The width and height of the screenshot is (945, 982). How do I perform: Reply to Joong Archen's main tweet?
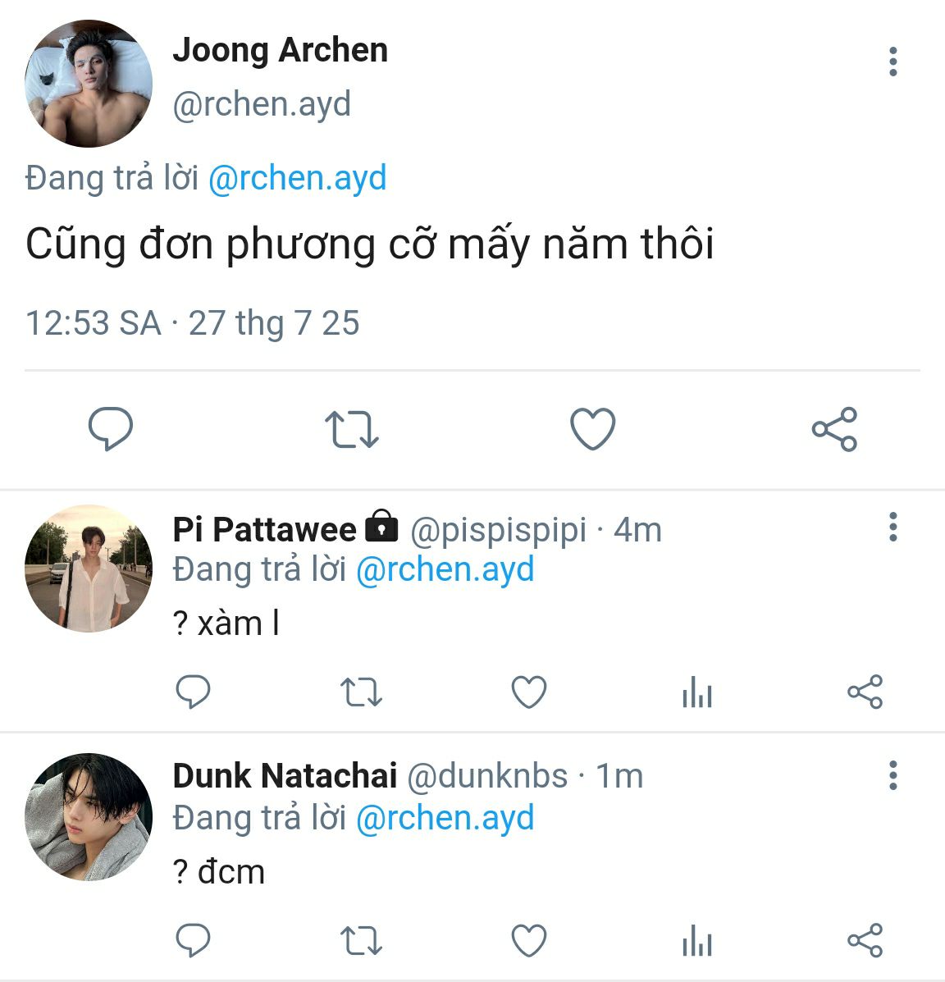click(110, 429)
